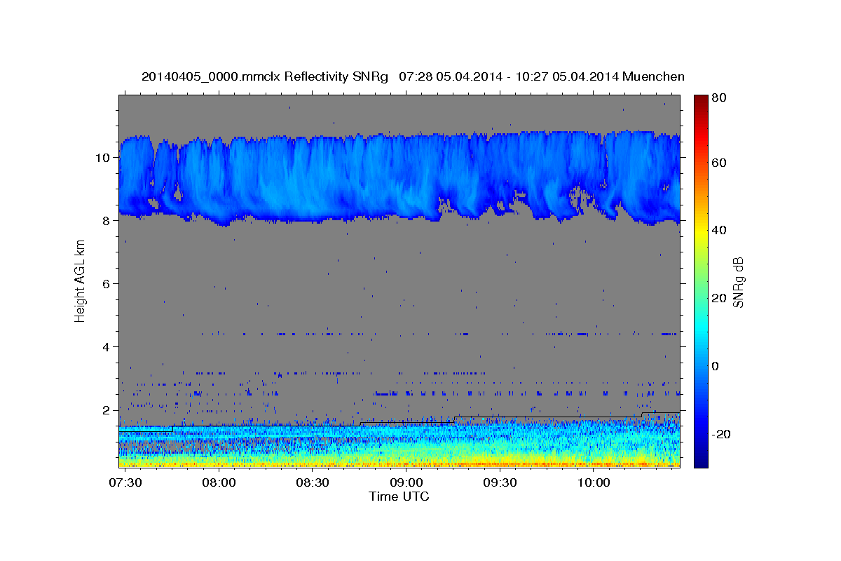Click the 'SNRg dB' colorbar label
This screenshot has height=561, width=841.
click(738, 283)
